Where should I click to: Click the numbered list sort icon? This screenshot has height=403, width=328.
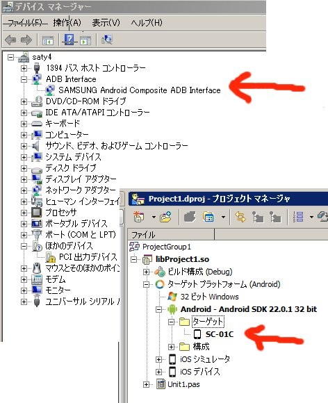(298, 217)
